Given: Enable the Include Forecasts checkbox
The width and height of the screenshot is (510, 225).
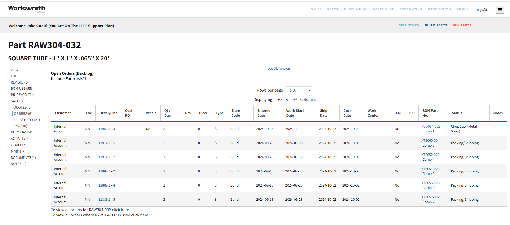Looking at the screenshot, I should click(87, 79).
